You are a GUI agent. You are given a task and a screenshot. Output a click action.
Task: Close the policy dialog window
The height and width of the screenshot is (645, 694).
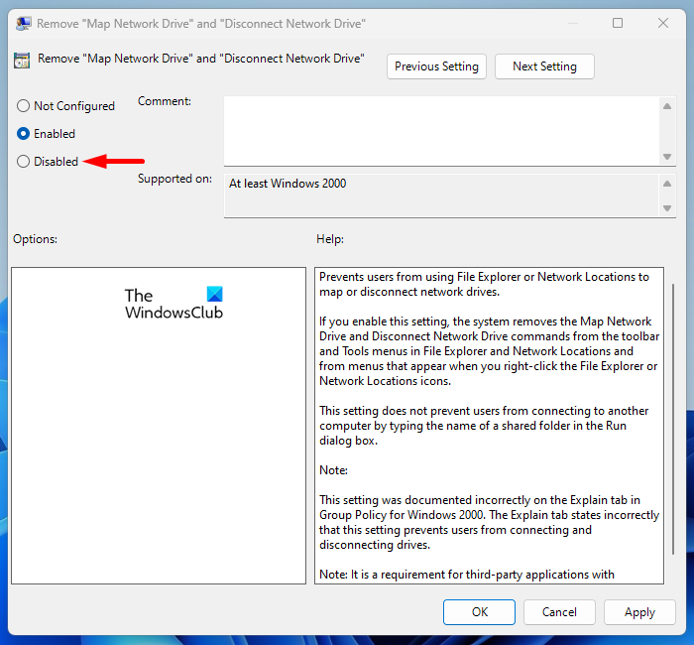pos(662,23)
